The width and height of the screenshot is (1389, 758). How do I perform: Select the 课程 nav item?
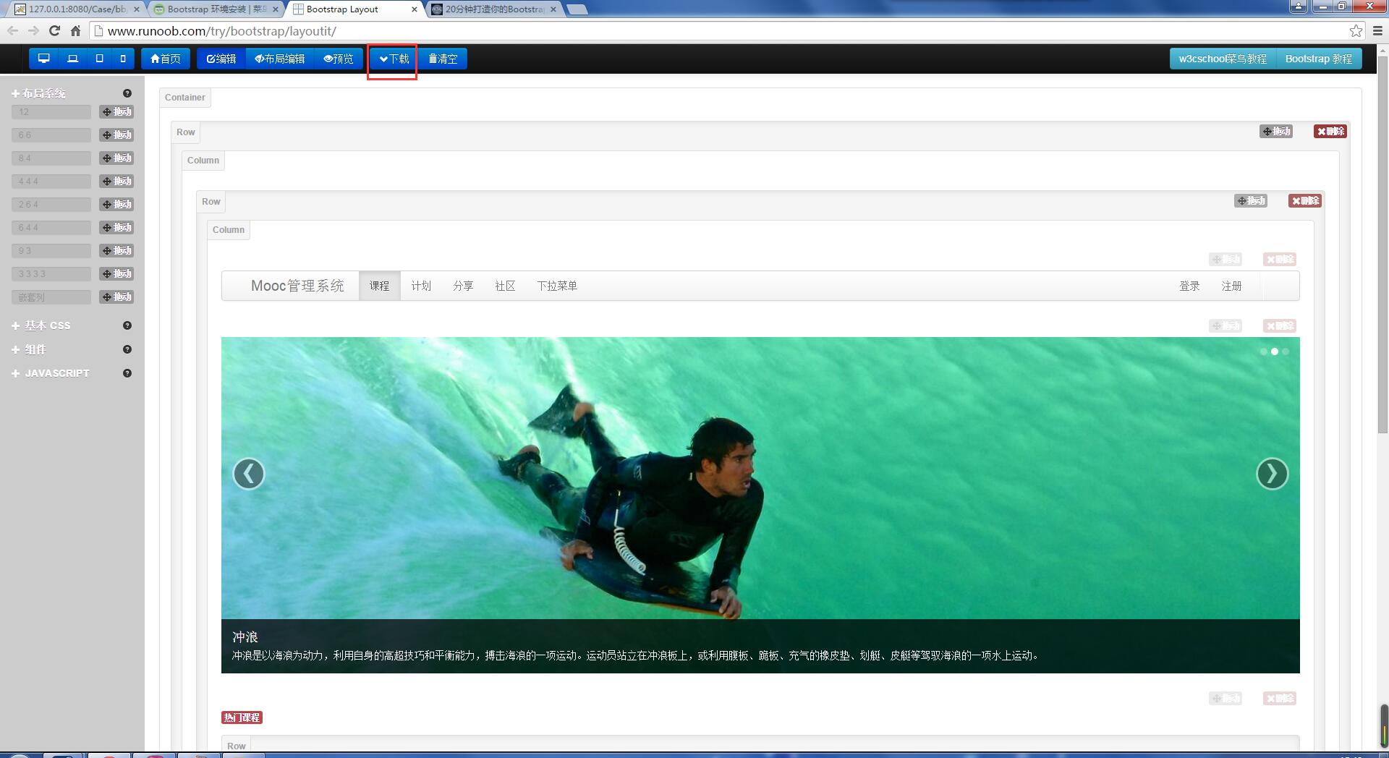click(380, 286)
